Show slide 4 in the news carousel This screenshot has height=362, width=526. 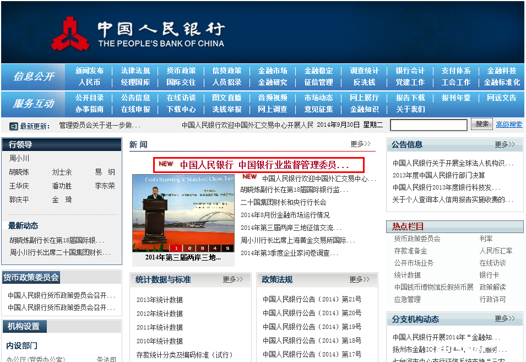click(215, 248)
